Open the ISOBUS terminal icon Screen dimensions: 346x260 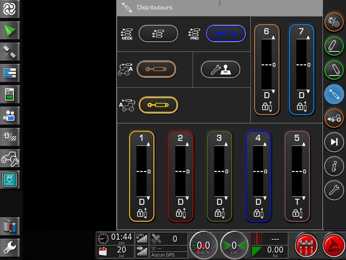pos(10,179)
